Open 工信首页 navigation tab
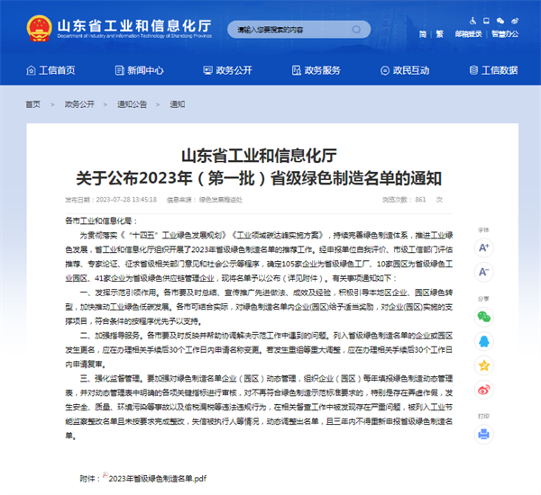Image resolution: width=541 pixels, height=495 pixels. point(50,70)
